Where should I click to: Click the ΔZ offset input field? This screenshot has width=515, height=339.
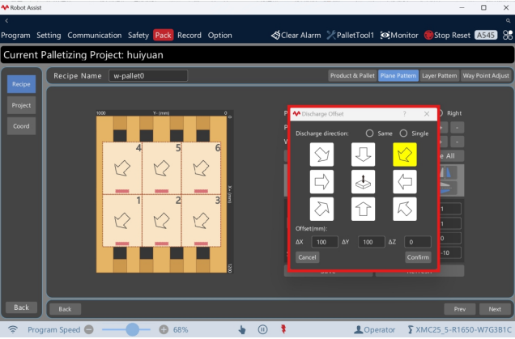click(418, 242)
